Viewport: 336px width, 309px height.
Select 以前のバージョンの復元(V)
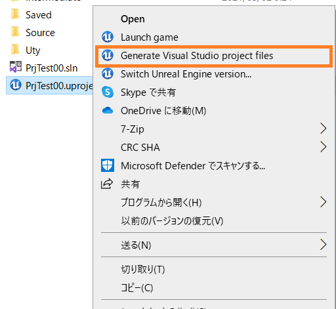point(172,221)
